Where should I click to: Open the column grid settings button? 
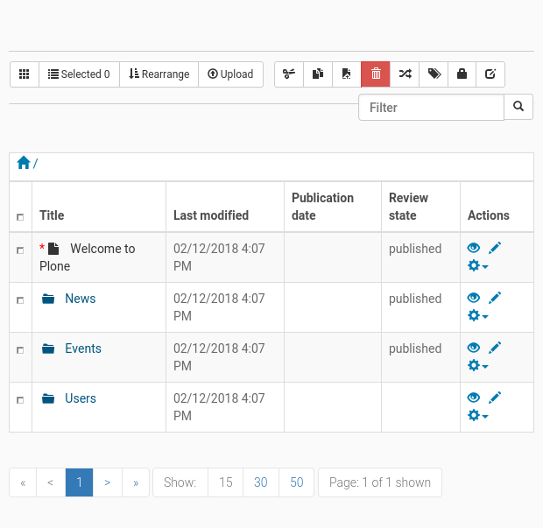coord(25,74)
